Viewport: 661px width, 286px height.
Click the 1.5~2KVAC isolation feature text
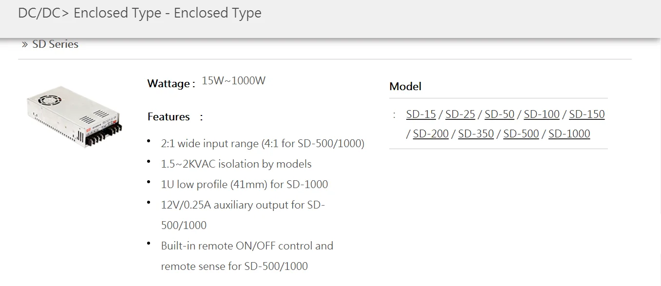[x=236, y=164]
